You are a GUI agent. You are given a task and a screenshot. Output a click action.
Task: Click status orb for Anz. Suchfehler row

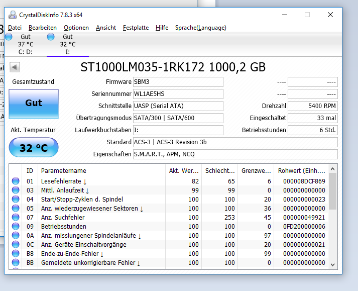pyautogui.click(x=16, y=218)
